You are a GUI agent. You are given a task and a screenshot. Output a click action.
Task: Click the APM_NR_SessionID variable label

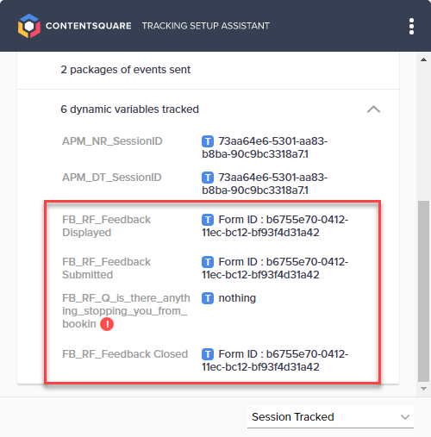[x=112, y=141]
